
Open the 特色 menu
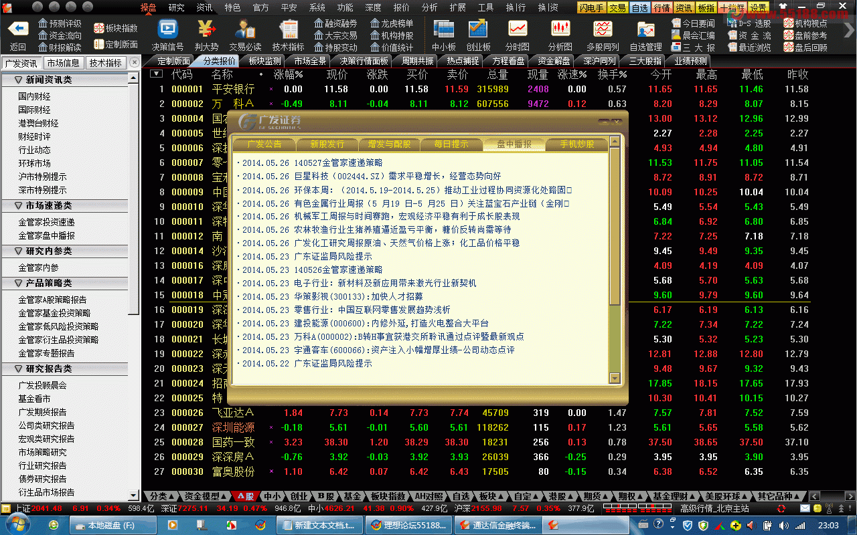click(x=232, y=7)
